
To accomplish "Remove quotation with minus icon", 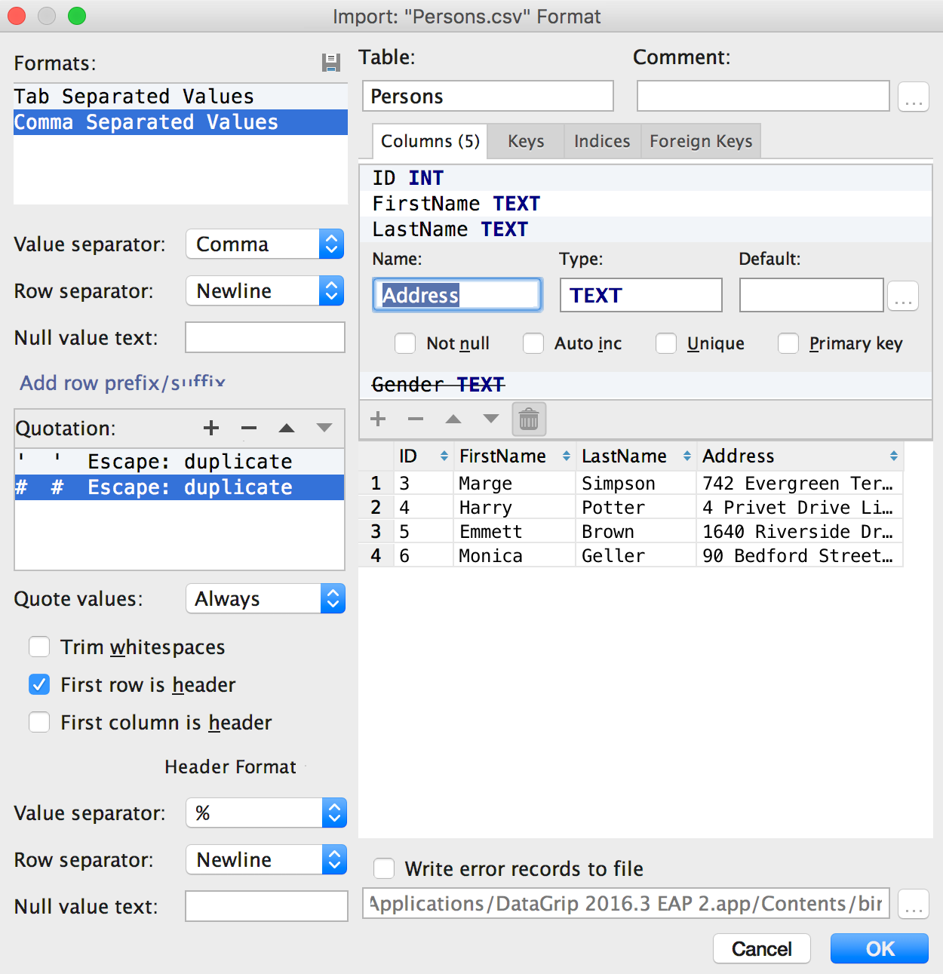I will [249, 428].
